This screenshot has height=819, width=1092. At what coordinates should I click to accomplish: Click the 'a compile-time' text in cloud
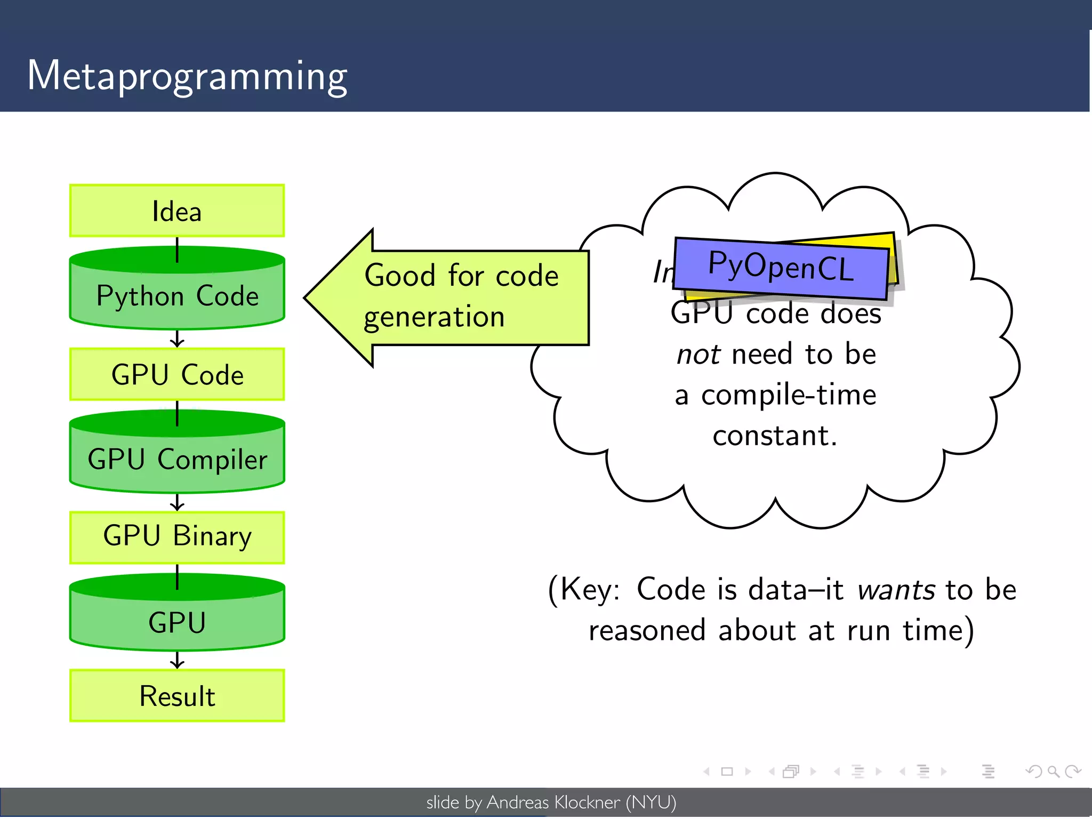pyautogui.click(x=776, y=395)
